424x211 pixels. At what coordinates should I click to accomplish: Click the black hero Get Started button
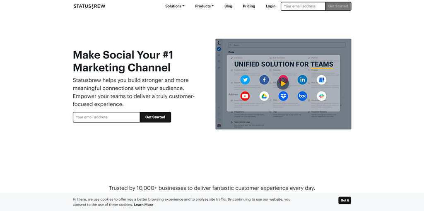(x=155, y=117)
